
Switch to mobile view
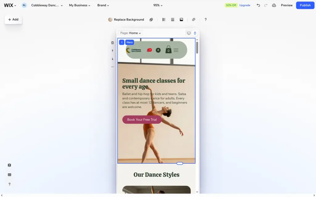point(195,33)
